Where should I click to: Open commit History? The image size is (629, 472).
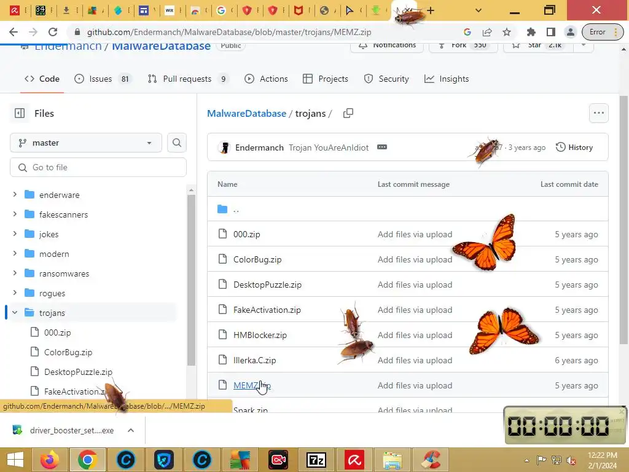(574, 147)
